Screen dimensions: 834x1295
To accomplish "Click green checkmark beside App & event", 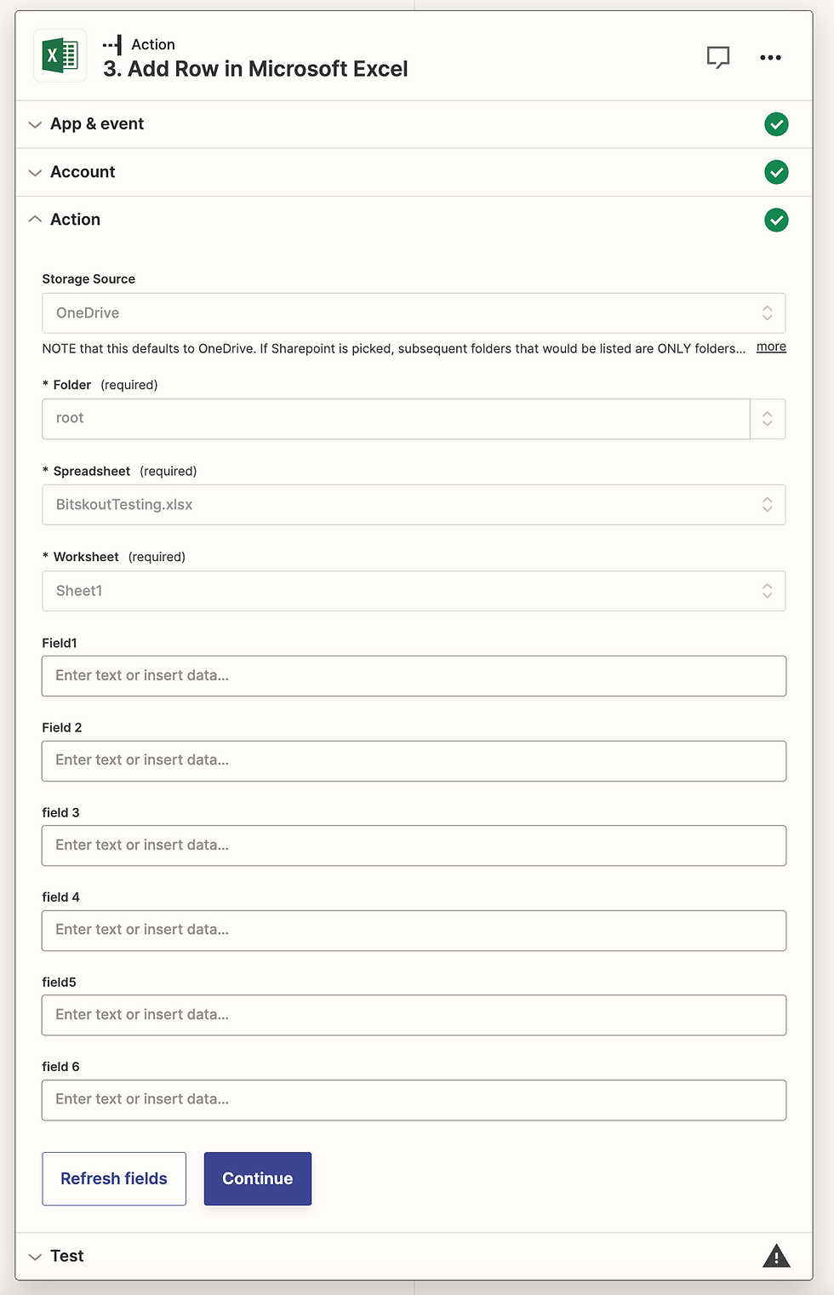I will coord(776,124).
